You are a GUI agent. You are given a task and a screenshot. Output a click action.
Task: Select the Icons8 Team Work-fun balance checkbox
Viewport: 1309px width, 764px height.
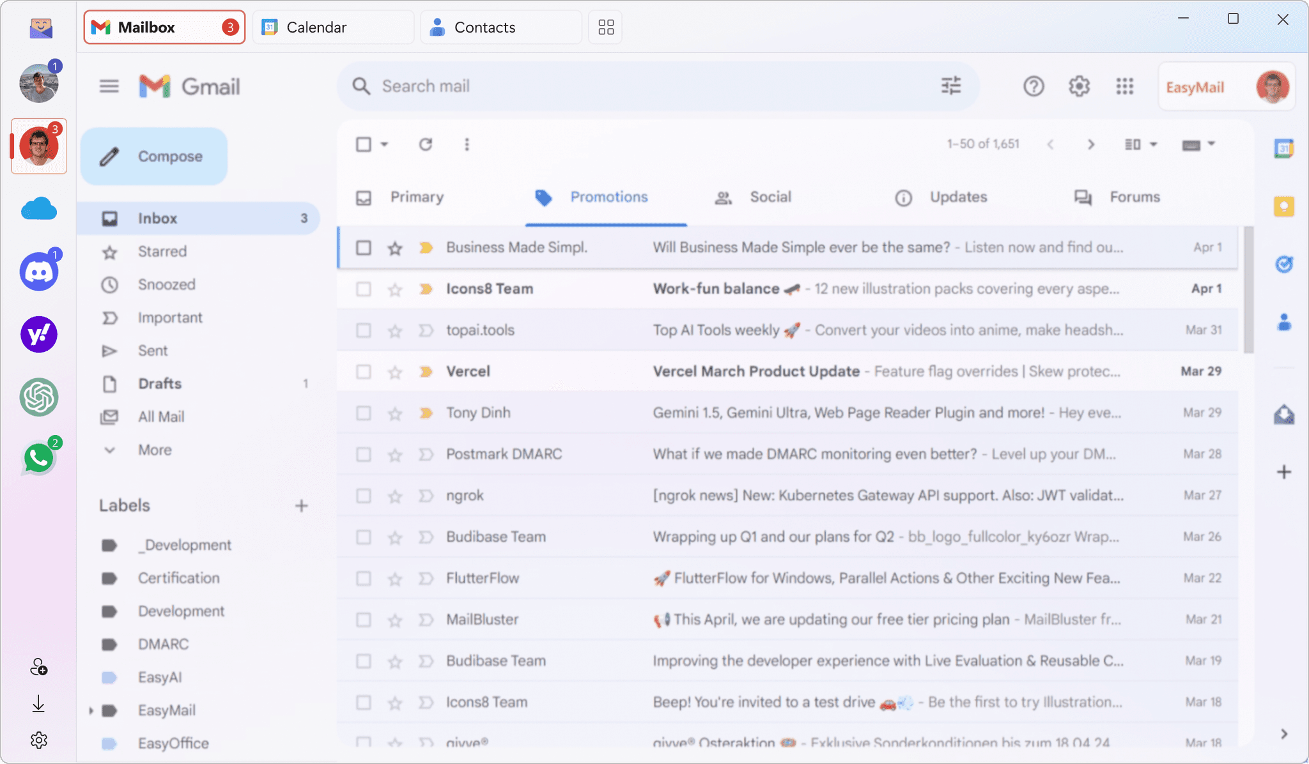[364, 289]
